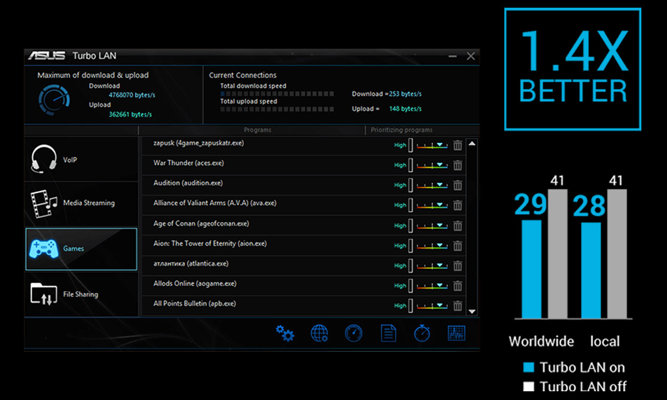667x400 pixels.
Task: Click High priority label for Aion
Action: [400, 246]
